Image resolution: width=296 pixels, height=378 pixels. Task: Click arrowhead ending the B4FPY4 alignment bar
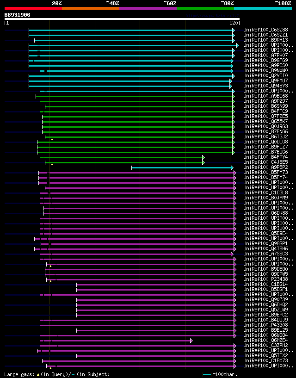(203, 157)
